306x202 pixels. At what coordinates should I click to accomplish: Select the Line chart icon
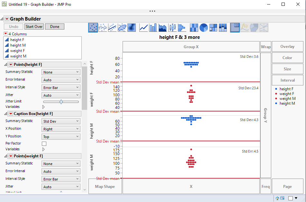[144, 28]
